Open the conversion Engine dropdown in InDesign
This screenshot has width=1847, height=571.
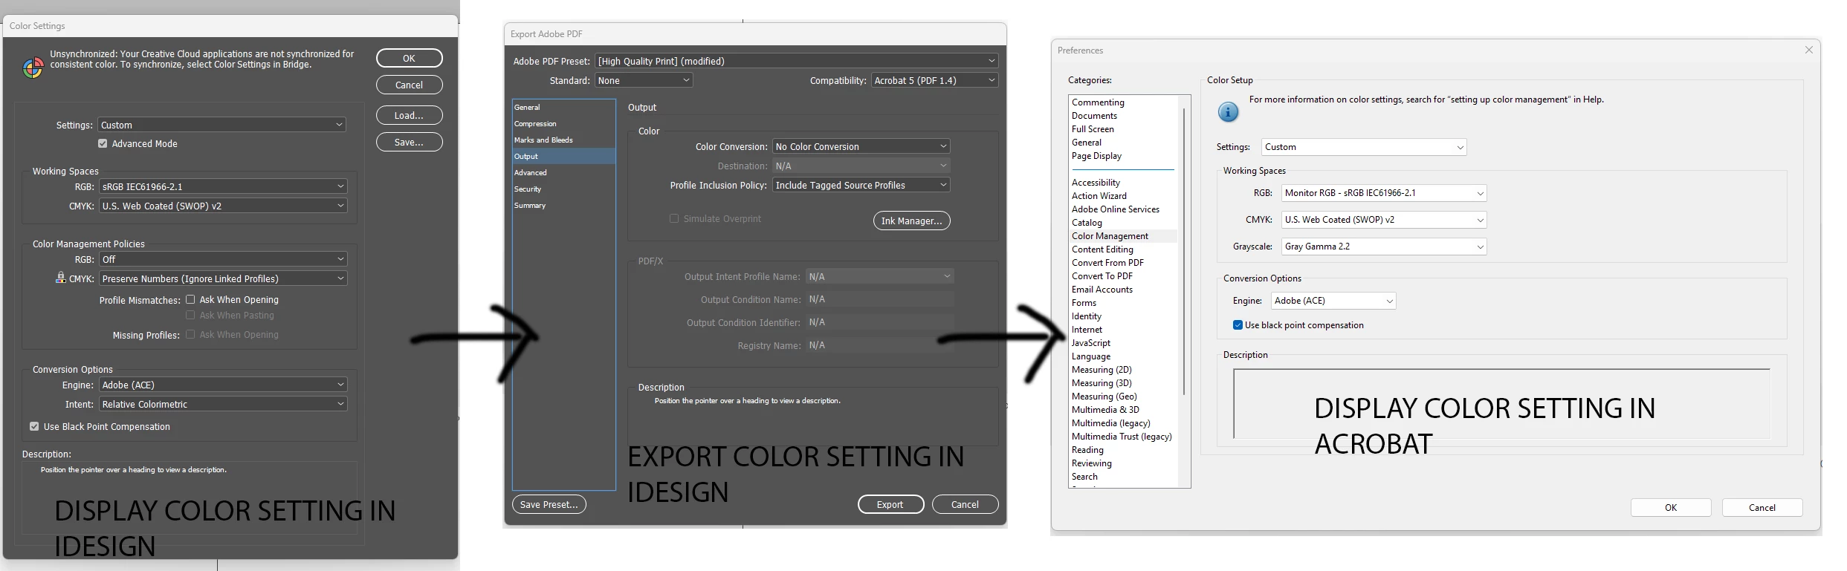[223, 385]
